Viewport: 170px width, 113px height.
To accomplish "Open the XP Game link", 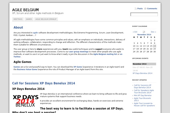I will (78, 67).
